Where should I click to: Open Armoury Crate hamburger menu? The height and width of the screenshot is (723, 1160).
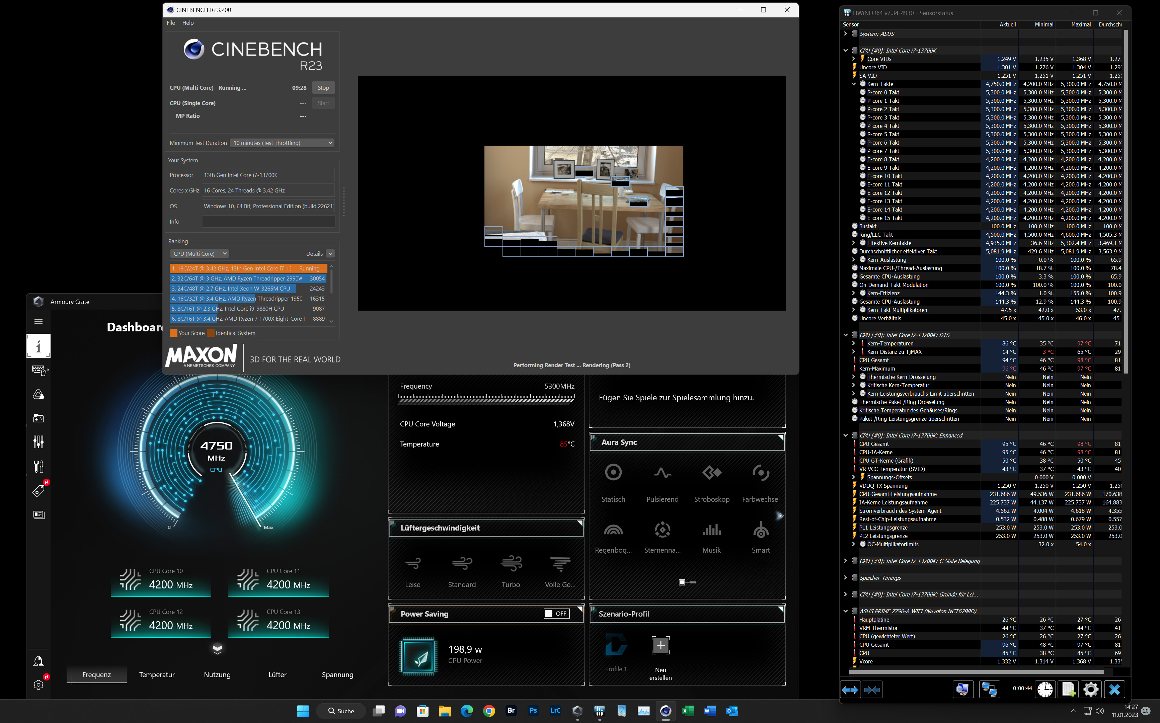click(39, 322)
